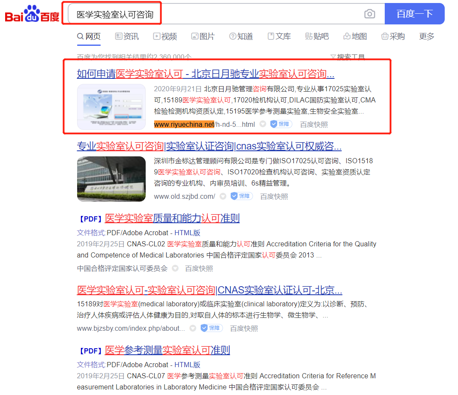
Task: Click 保障 badge in riyuechina result
Action: click(x=281, y=124)
